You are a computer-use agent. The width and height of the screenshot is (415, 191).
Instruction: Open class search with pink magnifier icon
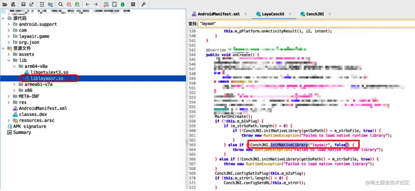pos(69,4)
